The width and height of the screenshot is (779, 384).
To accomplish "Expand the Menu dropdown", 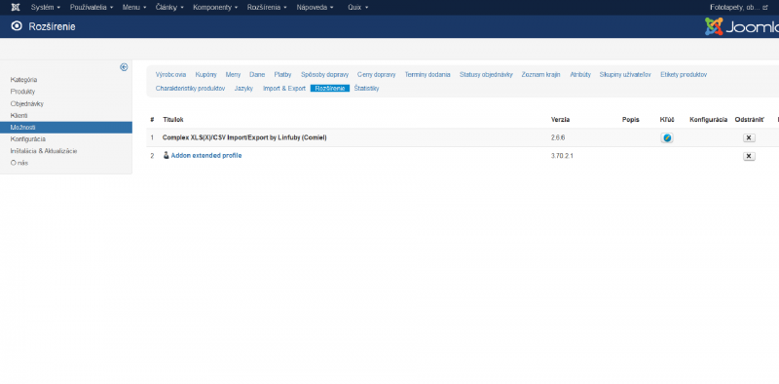I will (x=134, y=8).
